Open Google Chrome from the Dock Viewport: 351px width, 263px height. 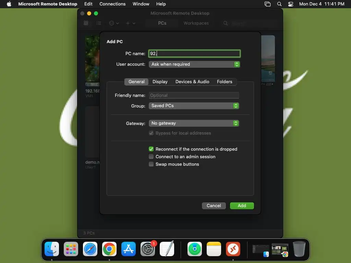pyautogui.click(x=109, y=249)
